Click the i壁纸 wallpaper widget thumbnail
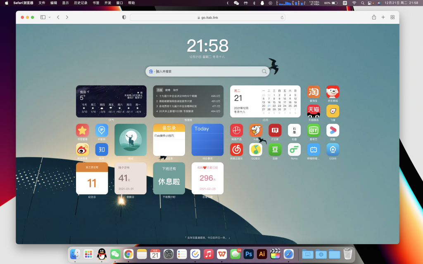The height and width of the screenshot is (264, 423). (131, 139)
